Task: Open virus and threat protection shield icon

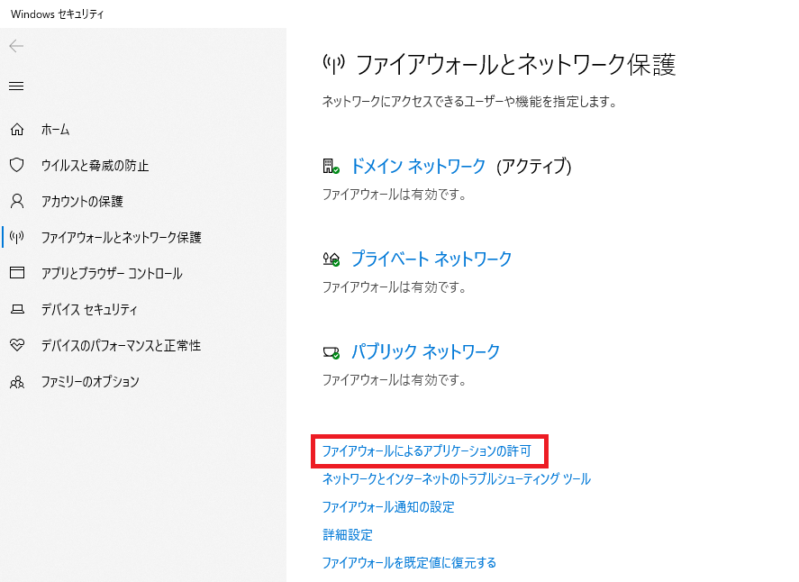Action: [17, 165]
